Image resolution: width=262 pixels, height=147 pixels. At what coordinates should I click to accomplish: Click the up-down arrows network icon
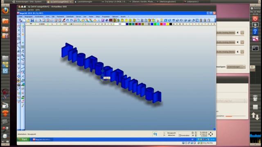[255, 116]
